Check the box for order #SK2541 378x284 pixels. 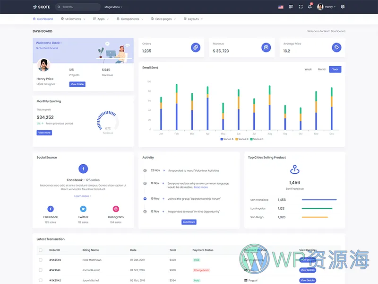pyautogui.click(x=41, y=270)
